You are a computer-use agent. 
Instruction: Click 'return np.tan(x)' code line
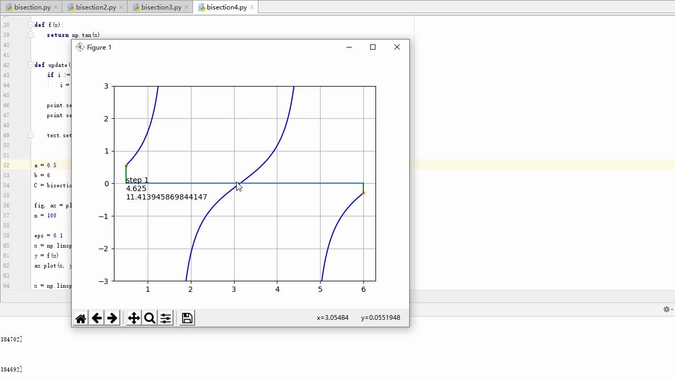tap(73, 35)
